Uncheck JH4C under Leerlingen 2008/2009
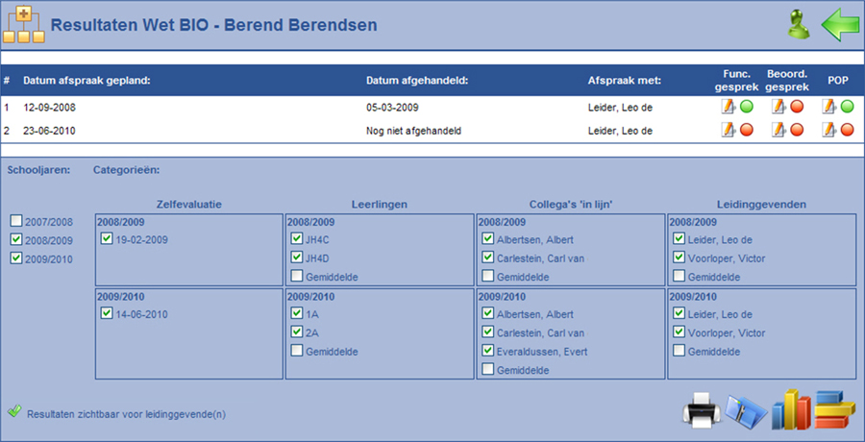 [x=296, y=239]
